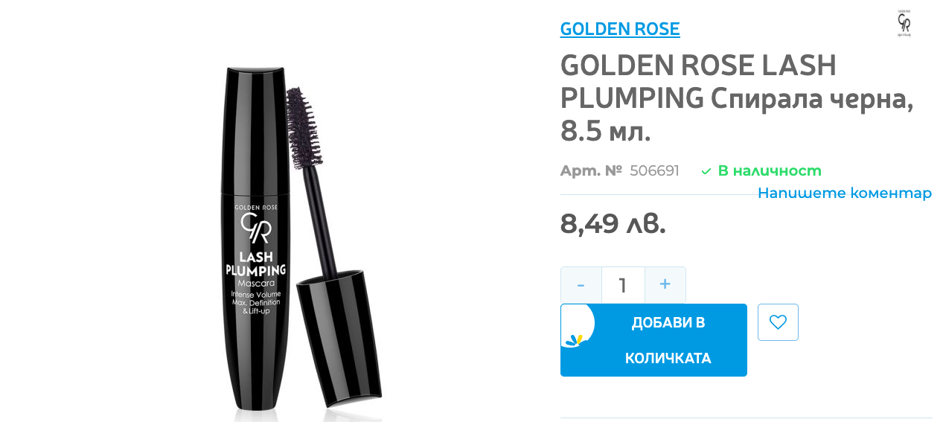This screenshot has height=422, width=943.
Task: Click the Golden Rose brand logo icon
Action: [x=904, y=24]
